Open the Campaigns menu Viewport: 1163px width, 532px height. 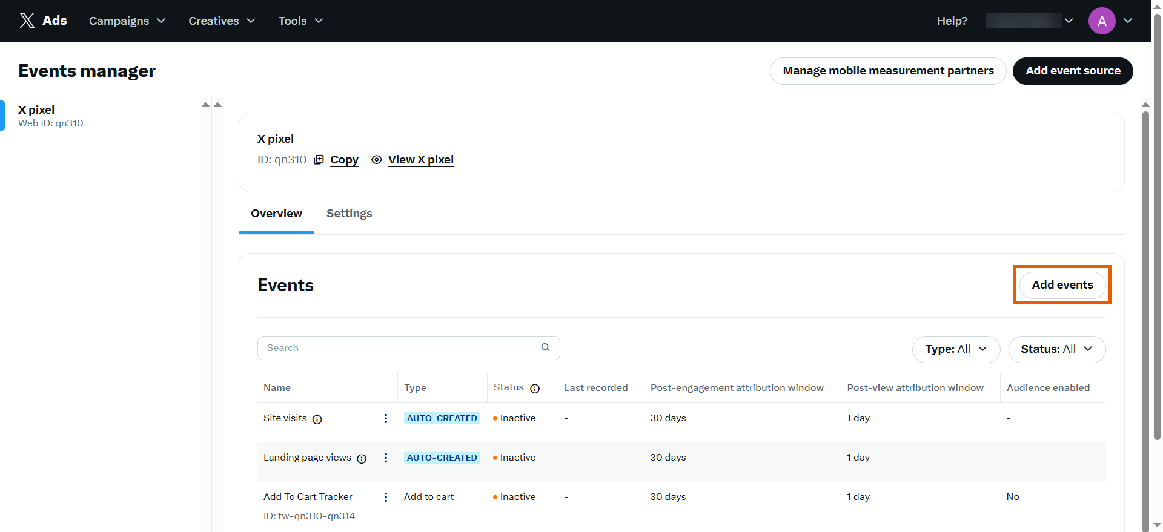pos(127,21)
